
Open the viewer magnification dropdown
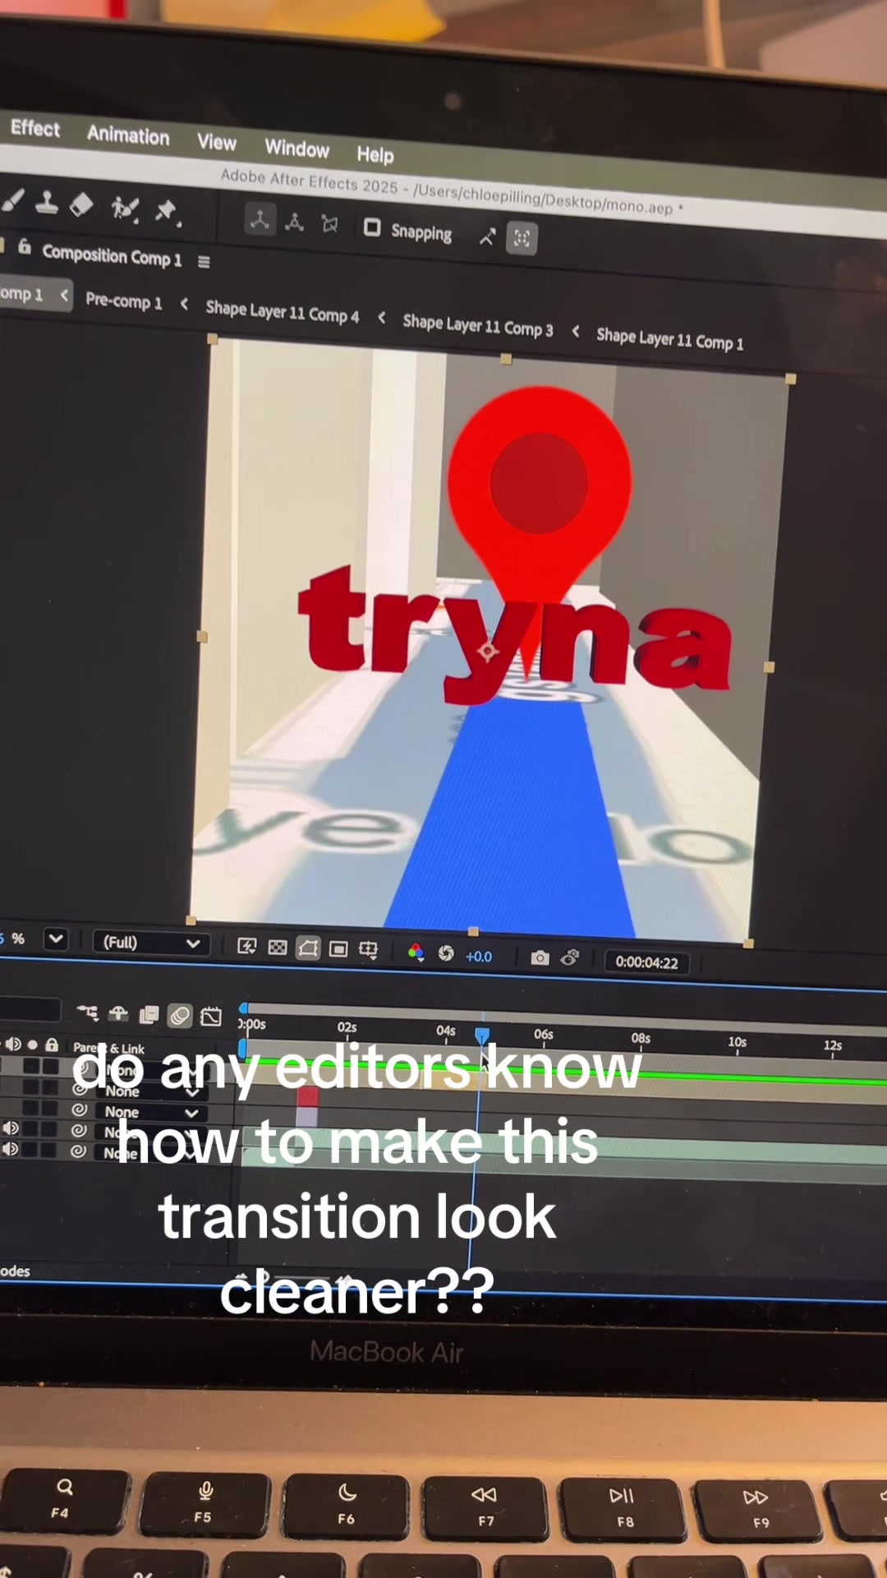56,939
